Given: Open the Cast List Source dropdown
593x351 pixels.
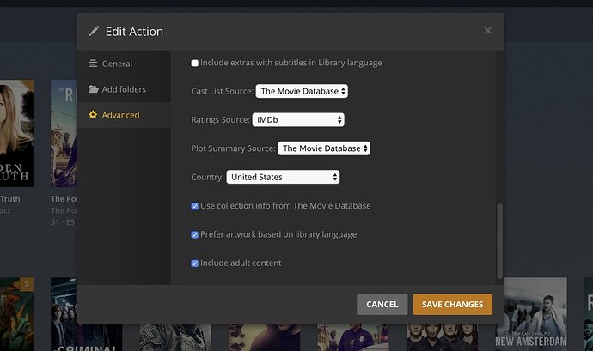Looking at the screenshot, I should tap(302, 91).
